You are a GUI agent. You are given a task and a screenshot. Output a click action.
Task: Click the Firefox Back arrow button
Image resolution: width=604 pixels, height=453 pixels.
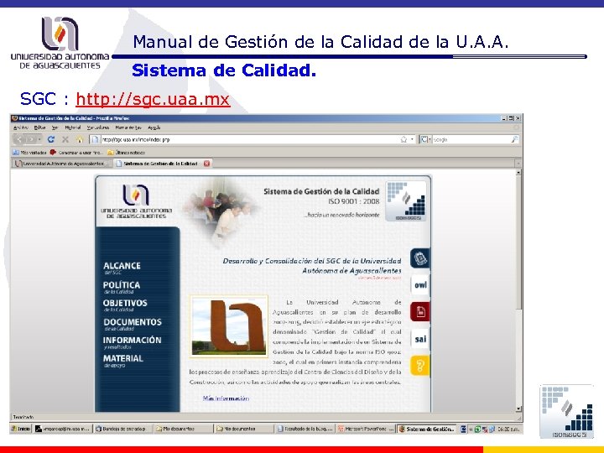(x=20, y=139)
